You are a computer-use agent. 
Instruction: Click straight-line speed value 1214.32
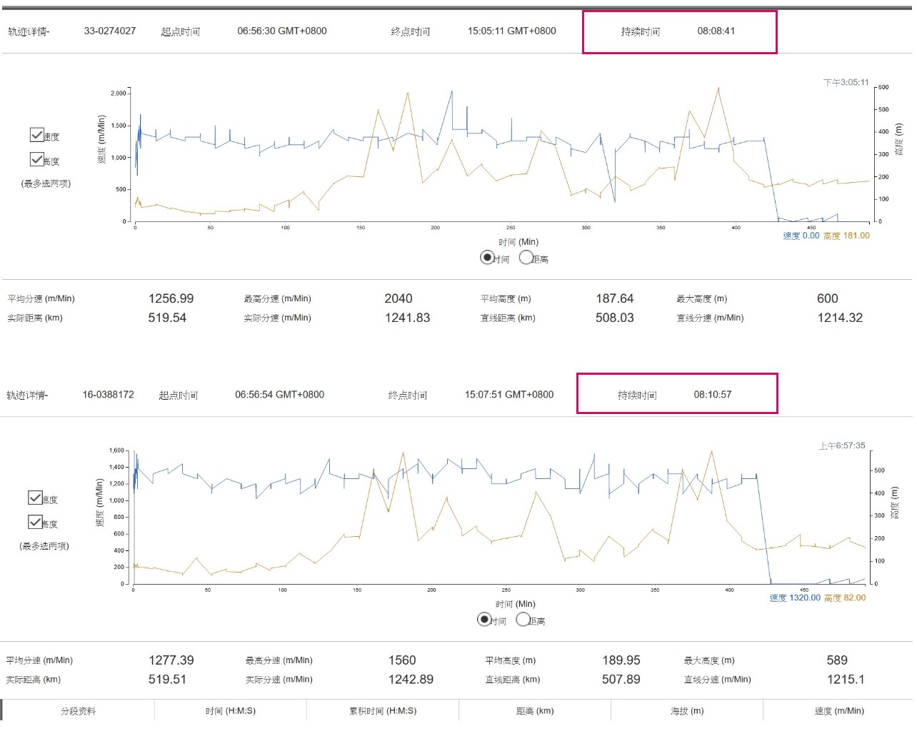click(840, 318)
